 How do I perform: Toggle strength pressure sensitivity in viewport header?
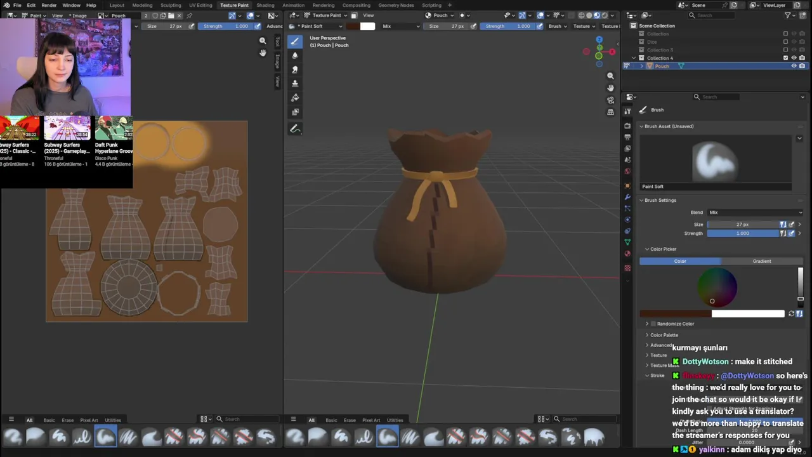point(539,26)
